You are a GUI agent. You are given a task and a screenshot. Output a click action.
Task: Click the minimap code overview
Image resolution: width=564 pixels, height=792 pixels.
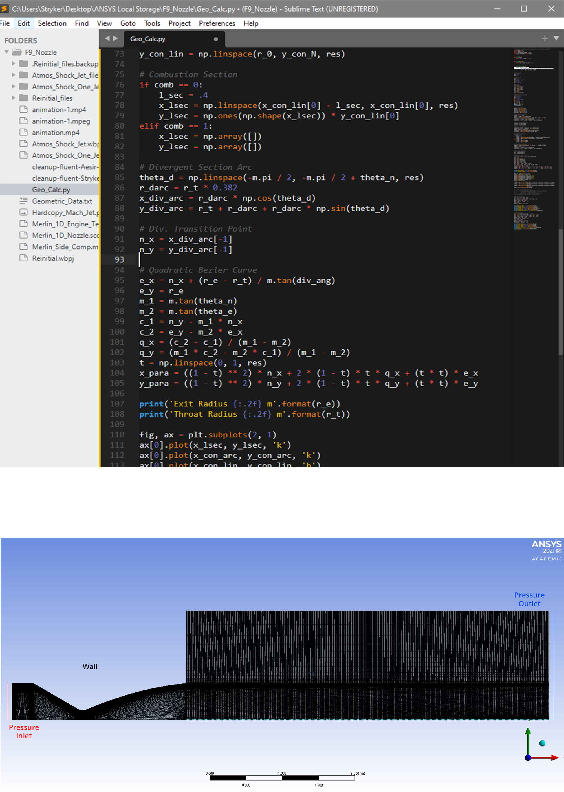[533, 139]
